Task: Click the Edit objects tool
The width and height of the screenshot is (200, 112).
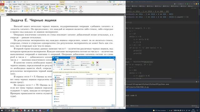Action: pos(38,9)
